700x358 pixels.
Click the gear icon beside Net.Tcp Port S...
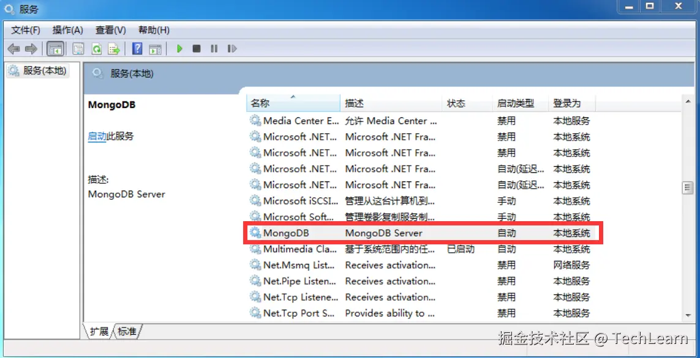coord(255,313)
